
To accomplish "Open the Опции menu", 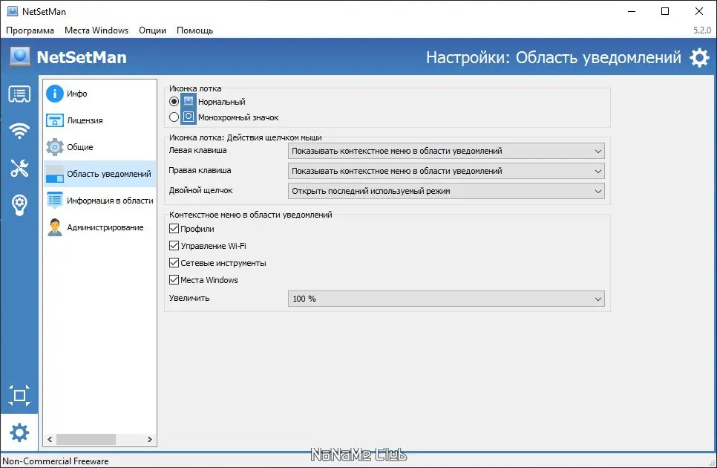I will point(152,30).
